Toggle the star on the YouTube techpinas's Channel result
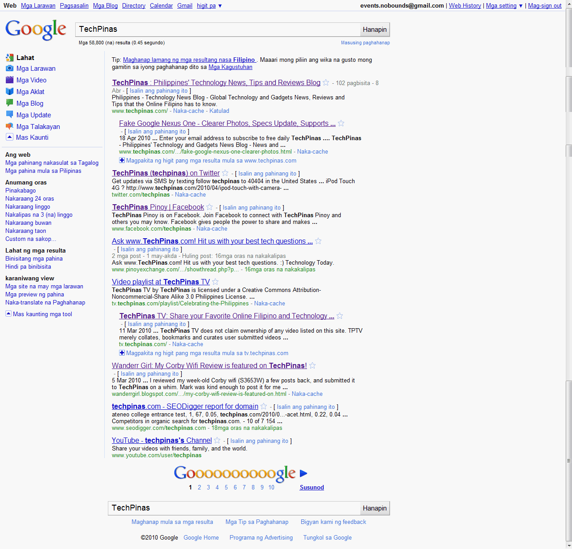 tap(217, 440)
